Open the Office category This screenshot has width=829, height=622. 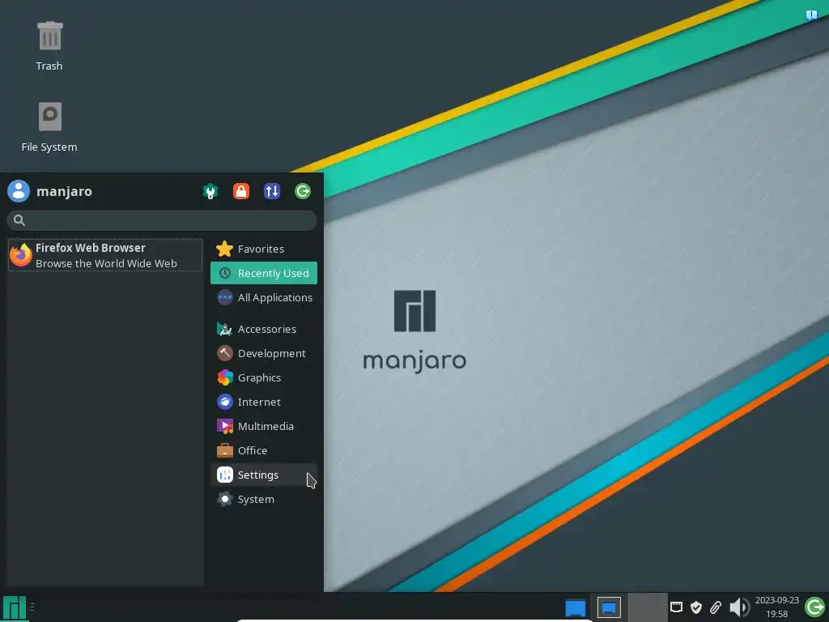(x=264, y=450)
